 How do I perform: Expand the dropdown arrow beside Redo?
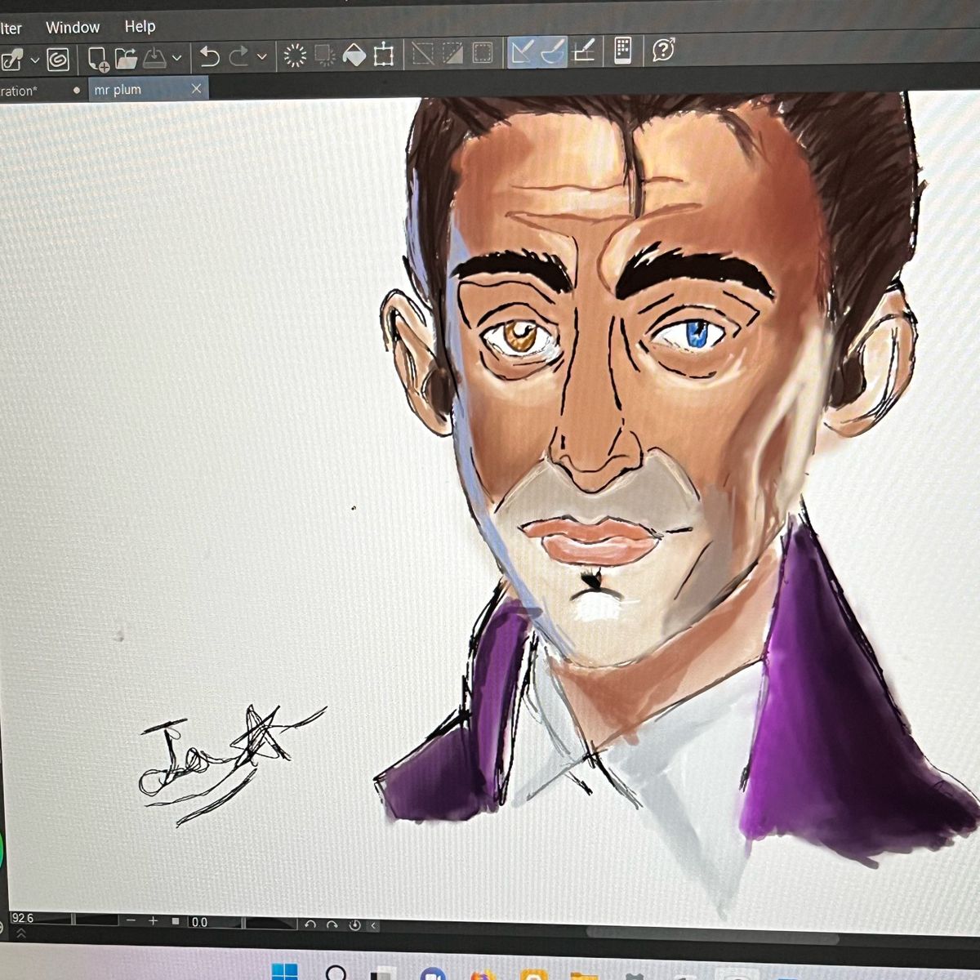(261, 56)
